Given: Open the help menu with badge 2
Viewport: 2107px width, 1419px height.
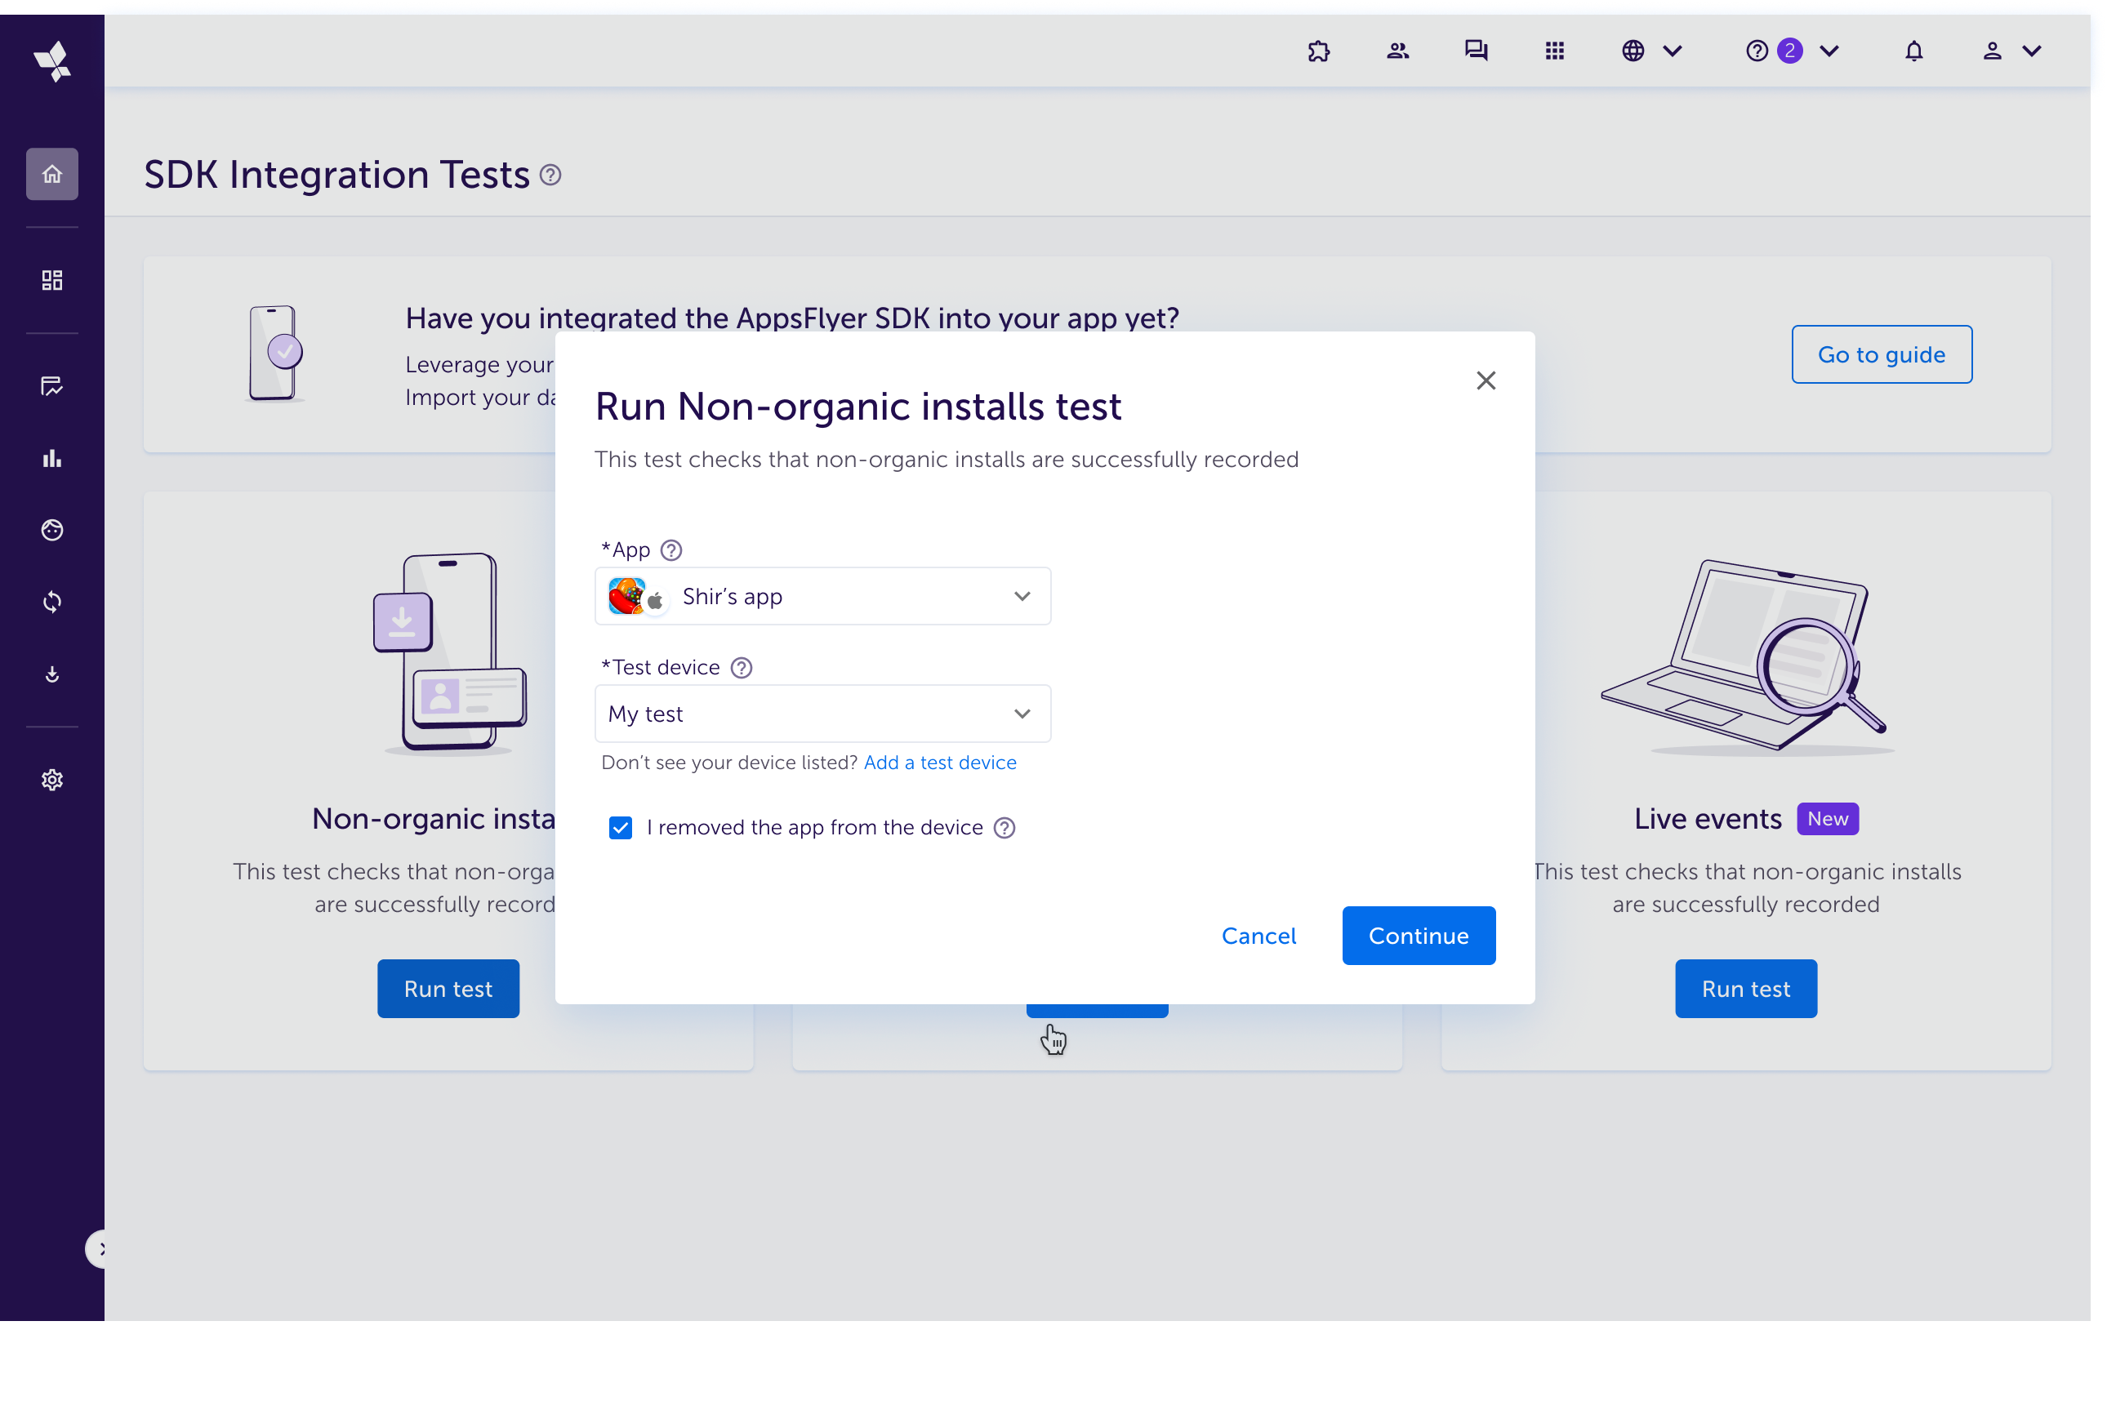Looking at the screenshot, I should click(x=1791, y=51).
